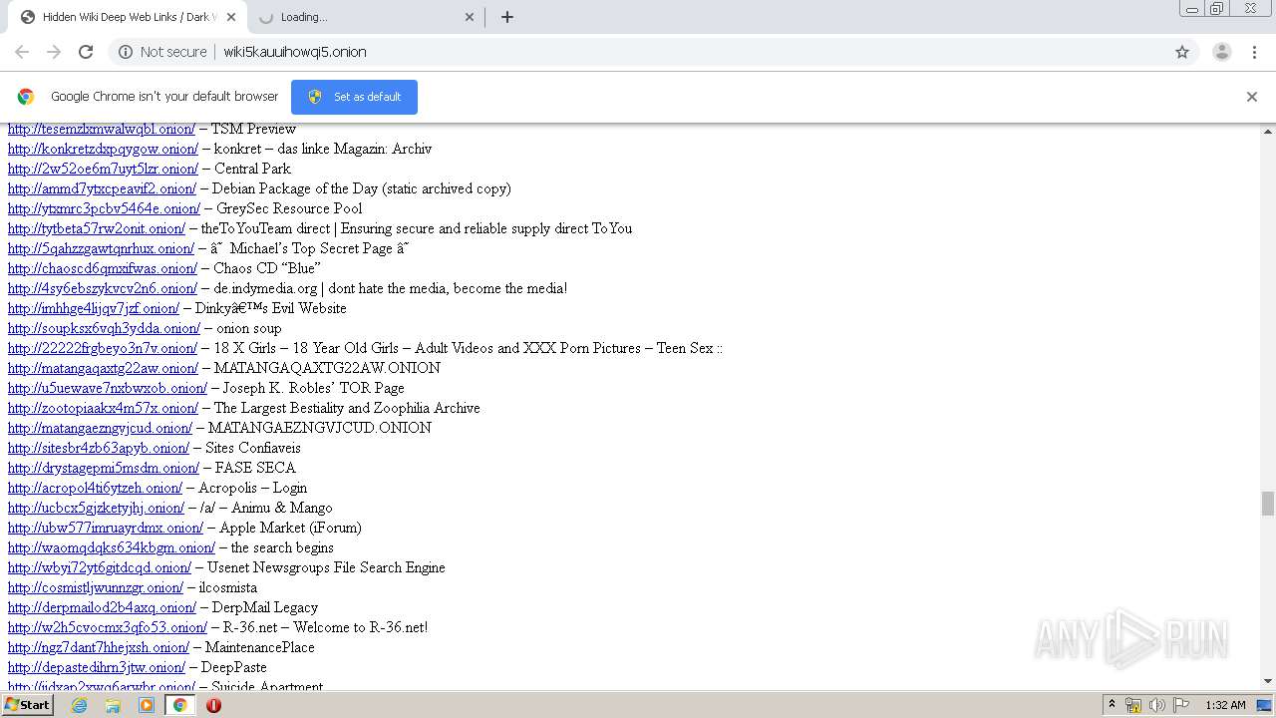Open the derpmailod2b4axq.onion DerpMail link

102,607
